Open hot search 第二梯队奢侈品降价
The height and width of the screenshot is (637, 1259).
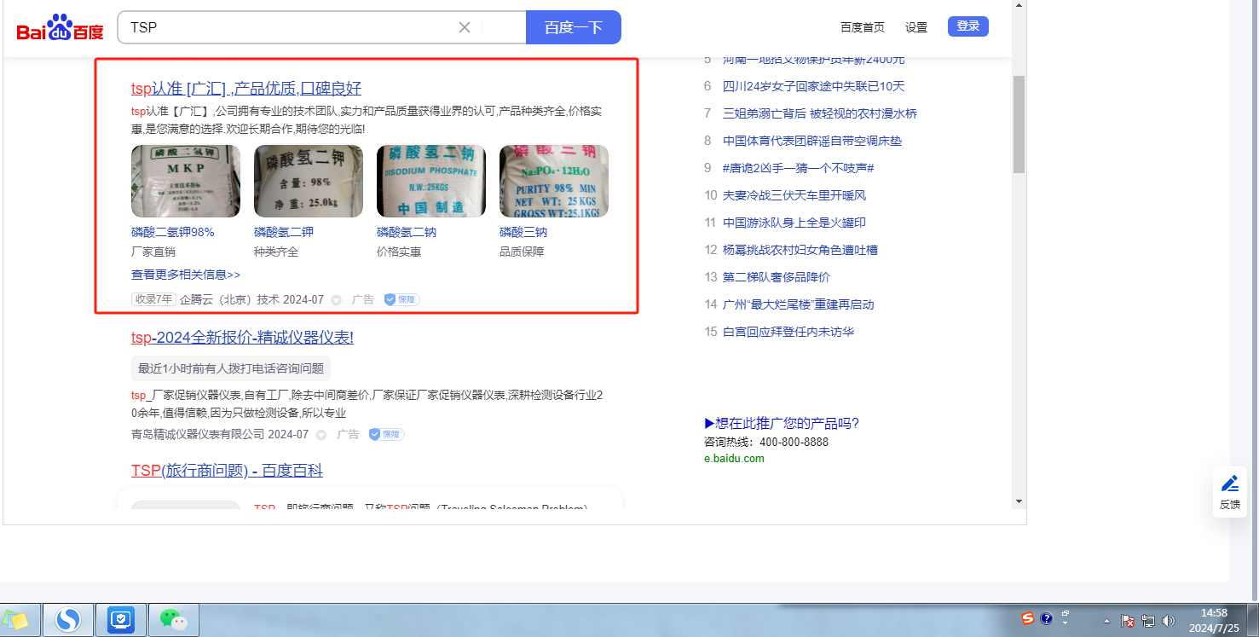(777, 277)
